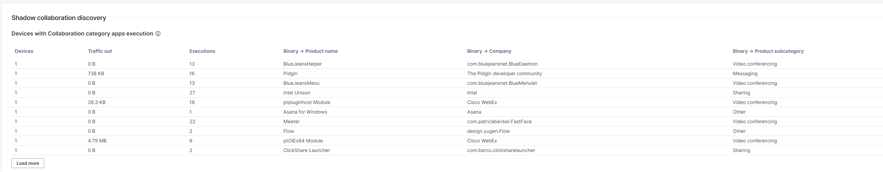This screenshot has height=172, width=883.
Task: Click the Binary Product name column header
Action: tap(310, 51)
